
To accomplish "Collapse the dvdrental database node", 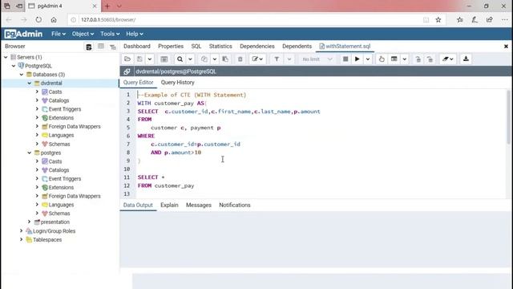I will coord(30,83).
